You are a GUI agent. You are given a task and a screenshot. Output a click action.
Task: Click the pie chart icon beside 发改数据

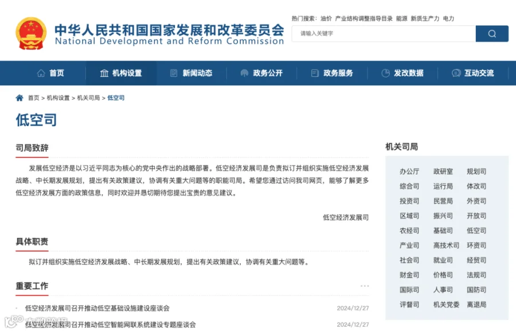pyautogui.click(x=385, y=73)
